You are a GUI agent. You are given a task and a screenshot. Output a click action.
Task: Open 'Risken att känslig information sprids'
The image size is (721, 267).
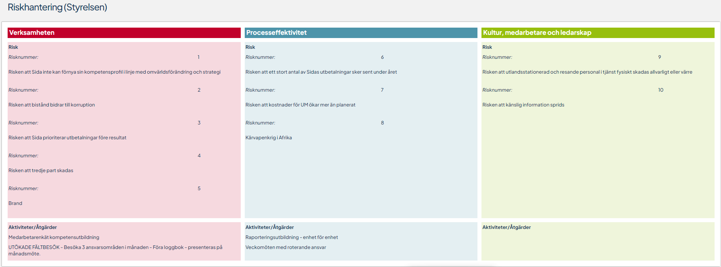click(523, 105)
